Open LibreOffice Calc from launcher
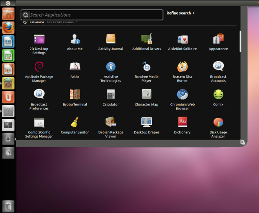Image resolution: width=259 pixels, height=213 pixels. point(8,55)
